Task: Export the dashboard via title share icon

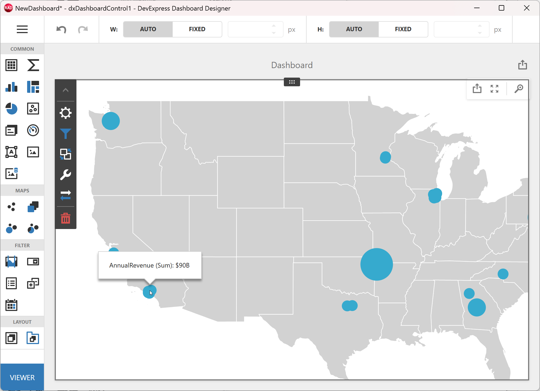Action: (523, 65)
